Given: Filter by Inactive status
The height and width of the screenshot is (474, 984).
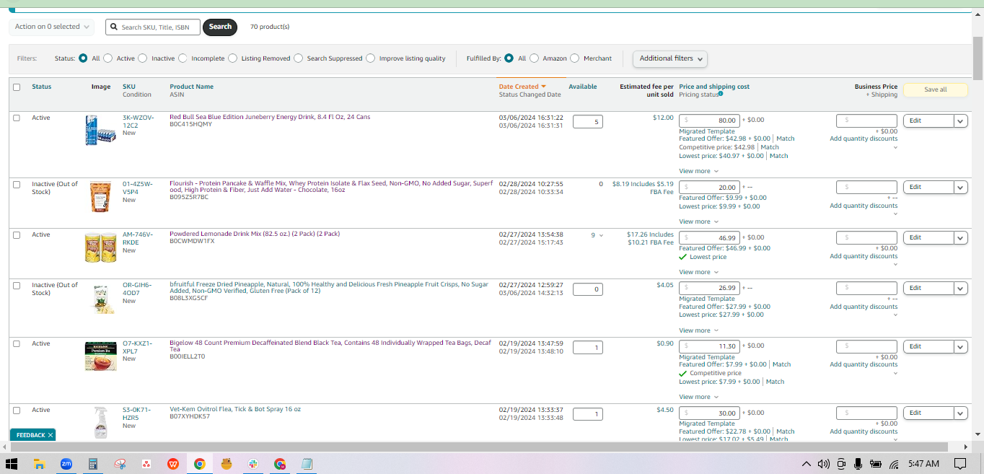Looking at the screenshot, I should point(143,58).
